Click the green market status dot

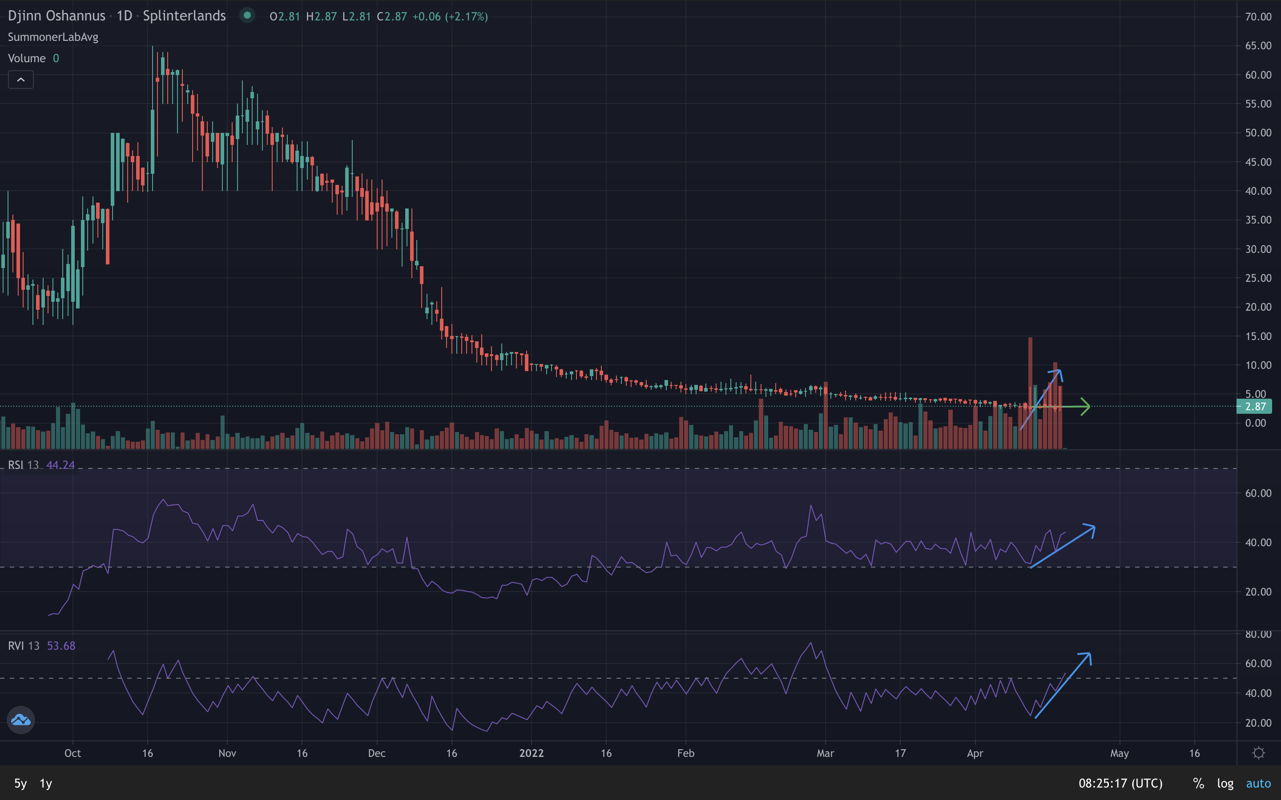[x=247, y=16]
